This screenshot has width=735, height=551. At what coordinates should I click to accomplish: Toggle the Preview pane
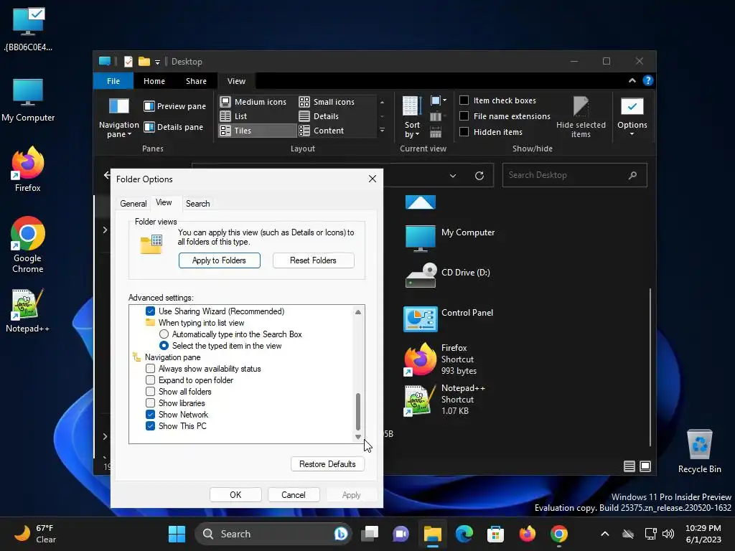pos(175,106)
